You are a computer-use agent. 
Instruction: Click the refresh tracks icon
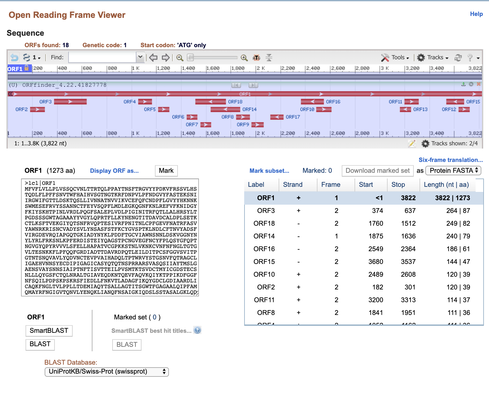coord(458,58)
